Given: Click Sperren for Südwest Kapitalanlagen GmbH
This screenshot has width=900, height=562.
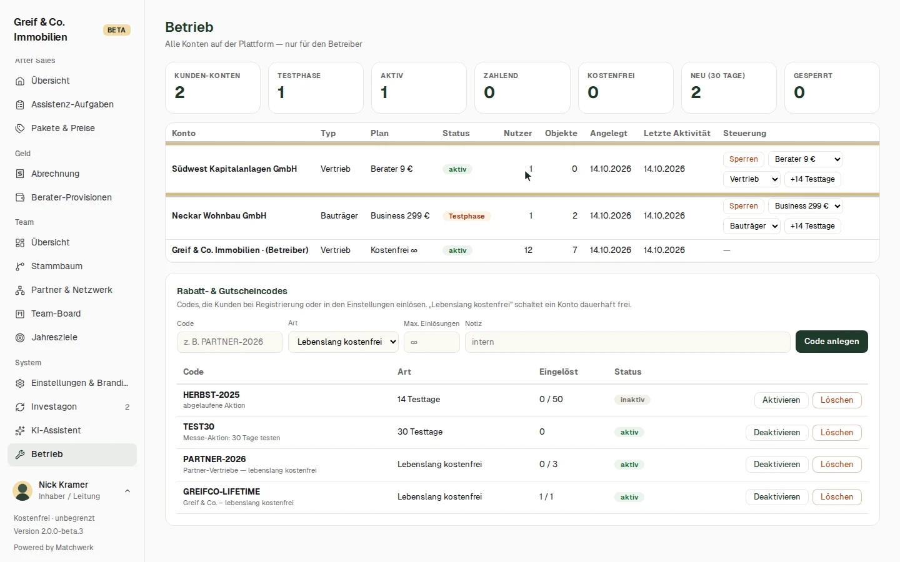Looking at the screenshot, I should coord(744,159).
